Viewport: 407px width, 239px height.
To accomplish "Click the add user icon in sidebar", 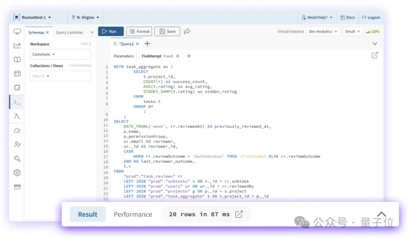I will click(17, 144).
